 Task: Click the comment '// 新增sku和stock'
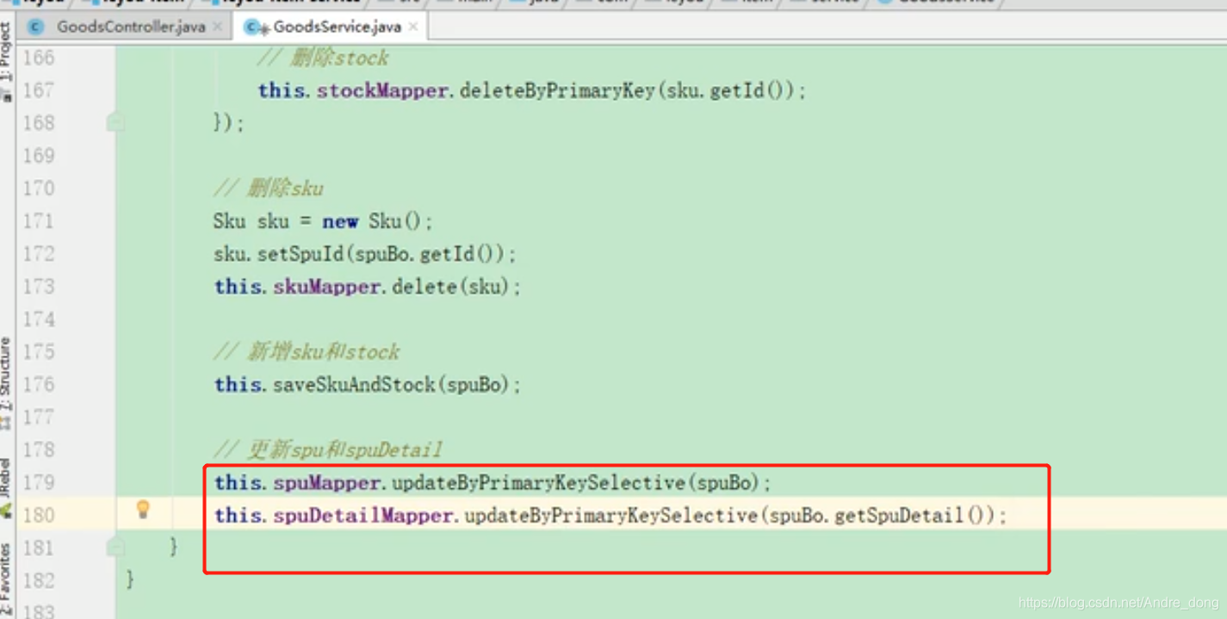pyautogui.click(x=307, y=352)
